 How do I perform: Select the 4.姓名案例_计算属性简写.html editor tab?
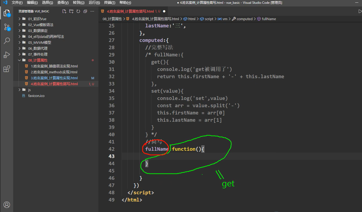coord(133,11)
